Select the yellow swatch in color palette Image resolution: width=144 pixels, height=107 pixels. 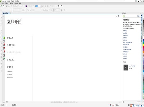pyautogui.click(x=143, y=45)
